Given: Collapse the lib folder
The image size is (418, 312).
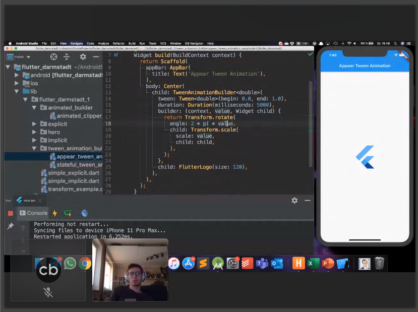Looking at the screenshot, I should (17, 91).
